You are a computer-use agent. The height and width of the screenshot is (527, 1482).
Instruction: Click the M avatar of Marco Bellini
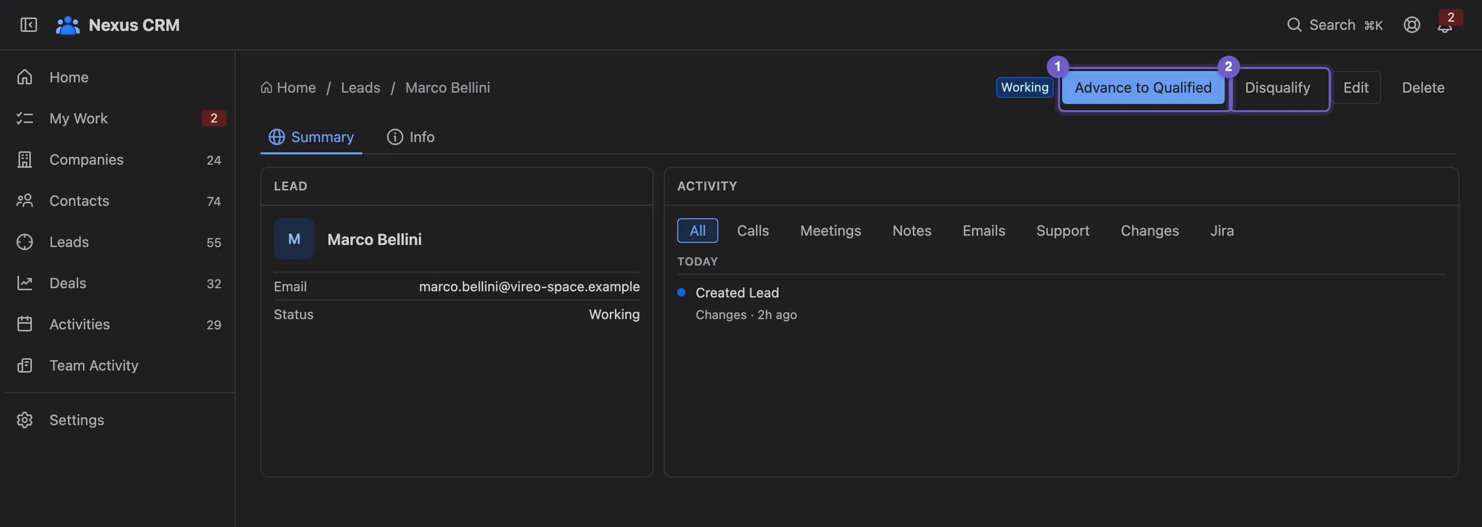point(294,239)
